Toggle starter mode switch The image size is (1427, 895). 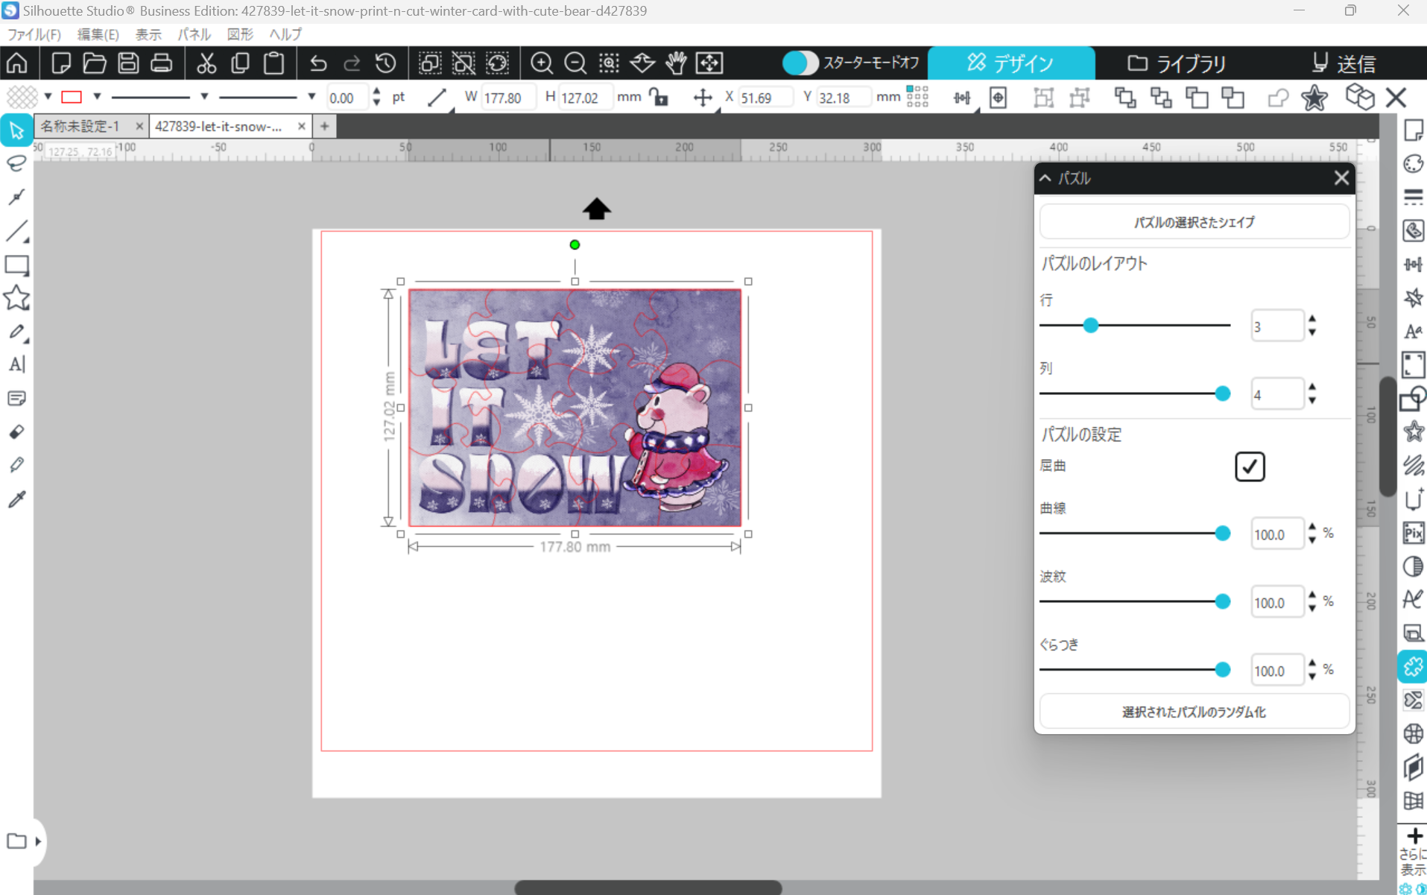pos(800,63)
